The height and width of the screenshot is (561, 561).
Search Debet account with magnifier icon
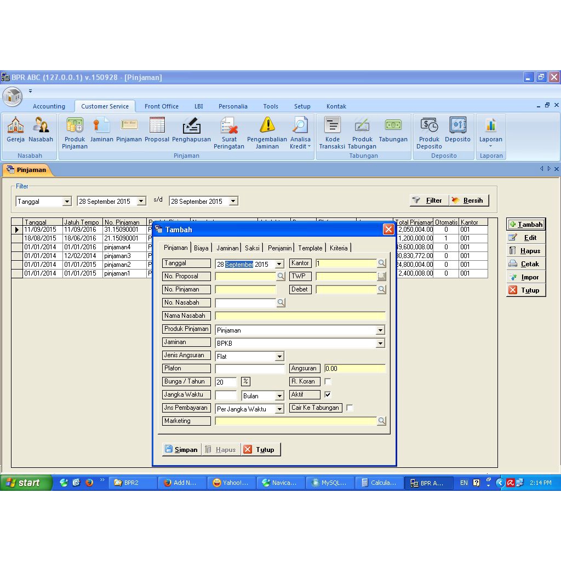point(382,289)
